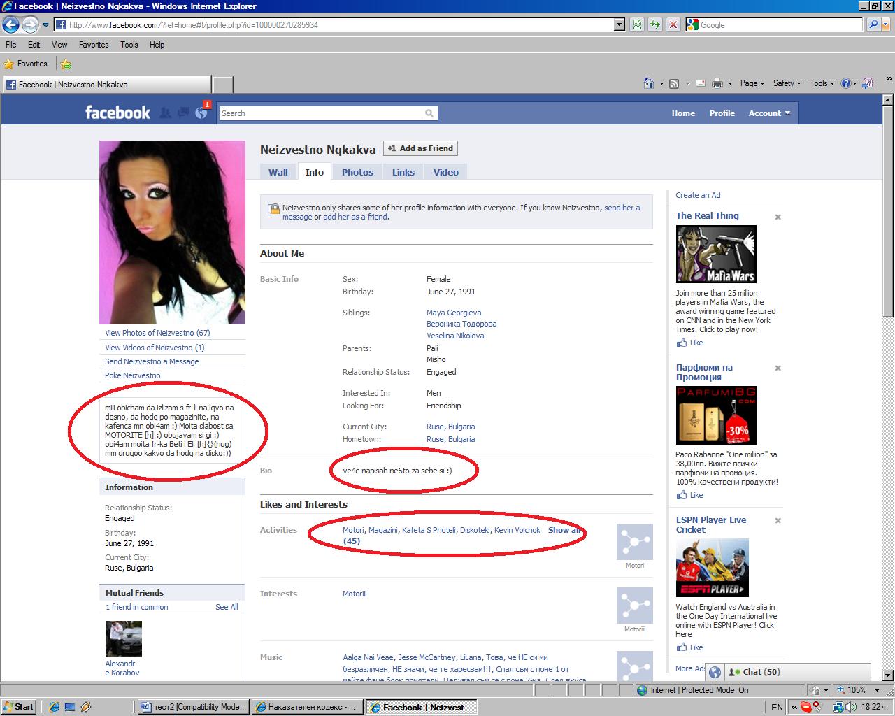Click the Windows Start button
This screenshot has height=716, width=895.
(x=19, y=707)
